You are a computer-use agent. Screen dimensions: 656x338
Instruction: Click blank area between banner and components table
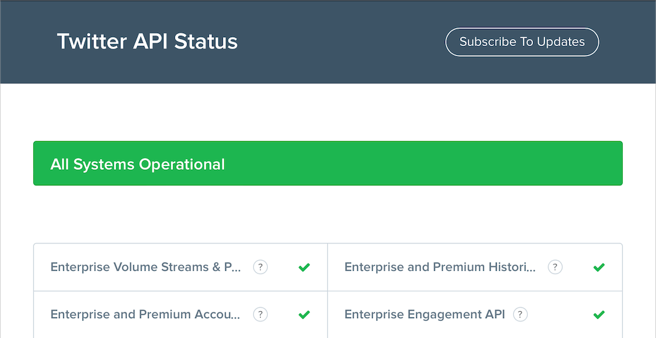point(327,215)
